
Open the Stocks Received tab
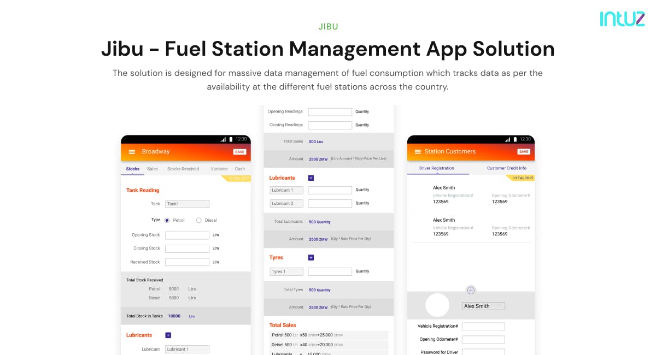[183, 169]
